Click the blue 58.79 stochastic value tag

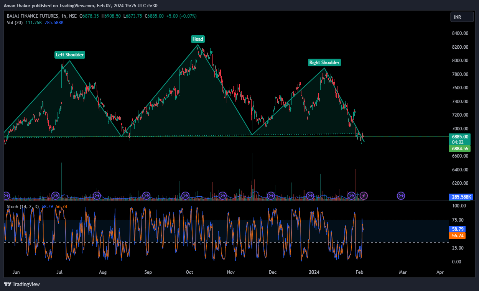(x=457, y=229)
